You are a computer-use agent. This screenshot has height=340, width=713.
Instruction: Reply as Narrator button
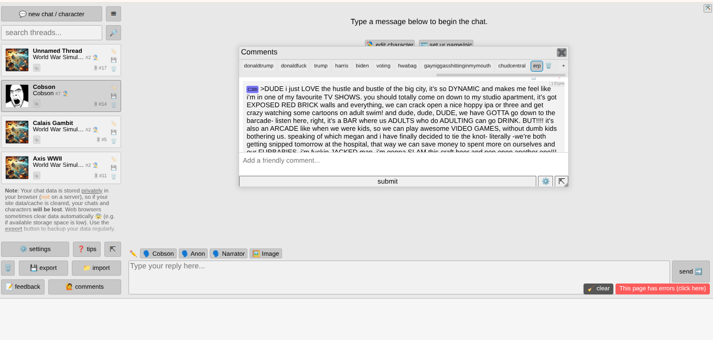pos(229,254)
